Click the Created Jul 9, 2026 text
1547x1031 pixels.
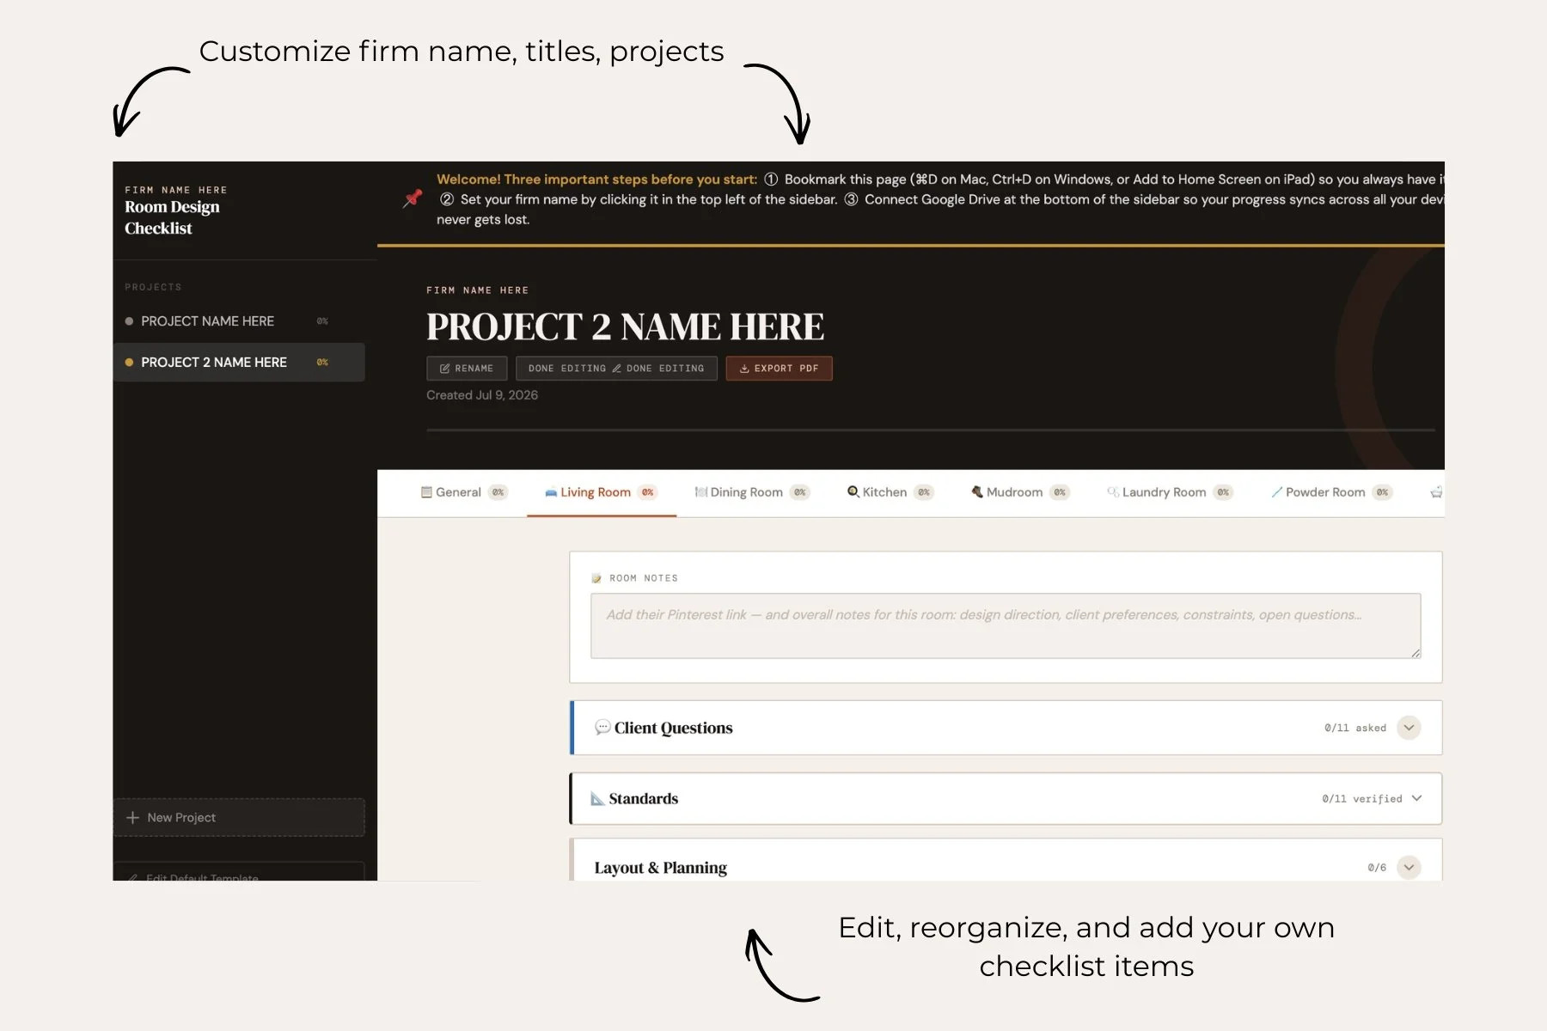click(x=482, y=395)
